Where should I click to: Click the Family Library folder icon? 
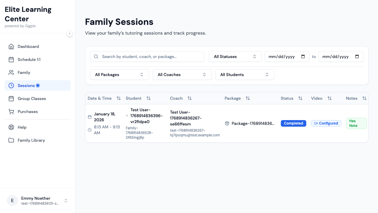click(11, 140)
